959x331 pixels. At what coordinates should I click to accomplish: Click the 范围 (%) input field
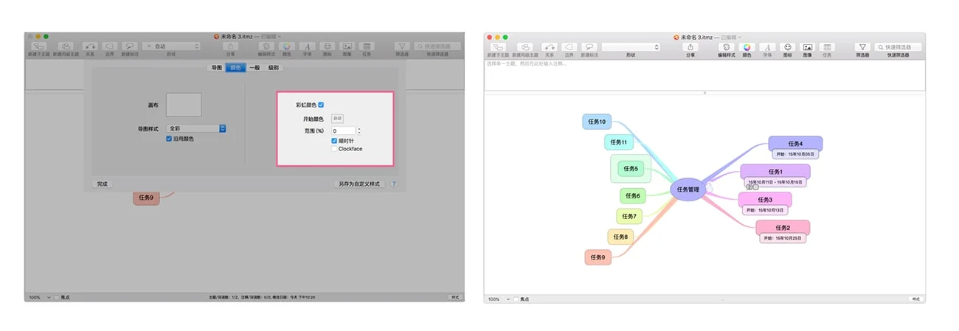[x=343, y=130]
